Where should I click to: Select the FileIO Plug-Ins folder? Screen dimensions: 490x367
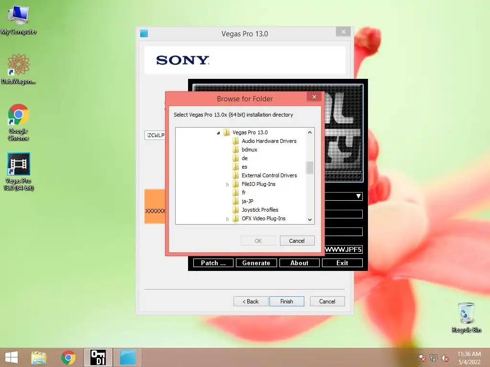pos(258,184)
